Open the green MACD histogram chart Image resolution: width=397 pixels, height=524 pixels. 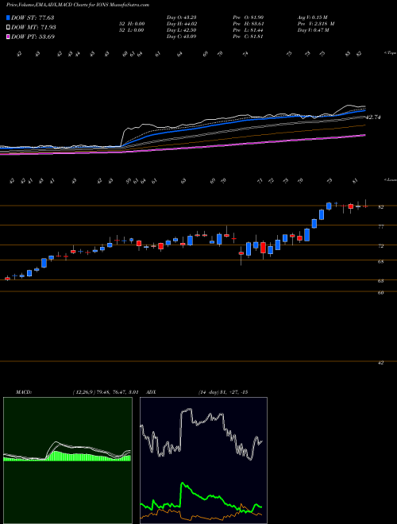[67, 460]
